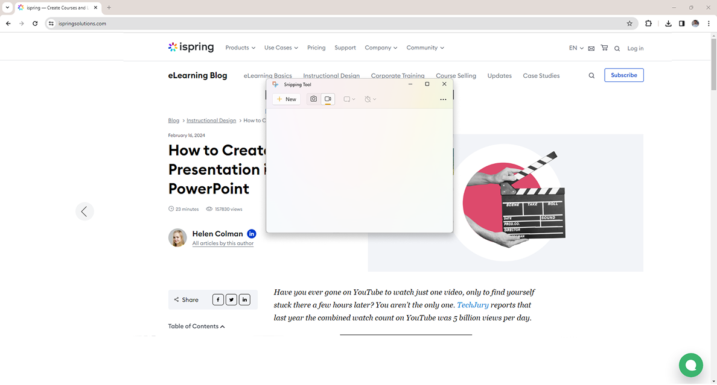Maximize the Snipping Tool window
Screen dimensions: 717x385
[x=427, y=84]
